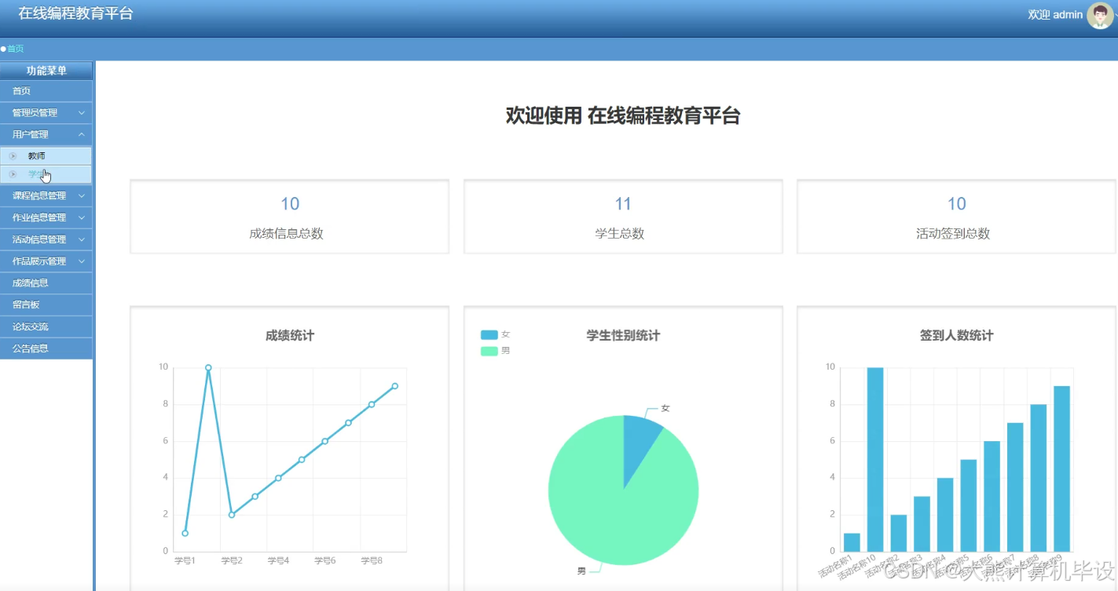Open 首页 in the function menu
This screenshot has width=1118, height=591.
pyautogui.click(x=46, y=91)
